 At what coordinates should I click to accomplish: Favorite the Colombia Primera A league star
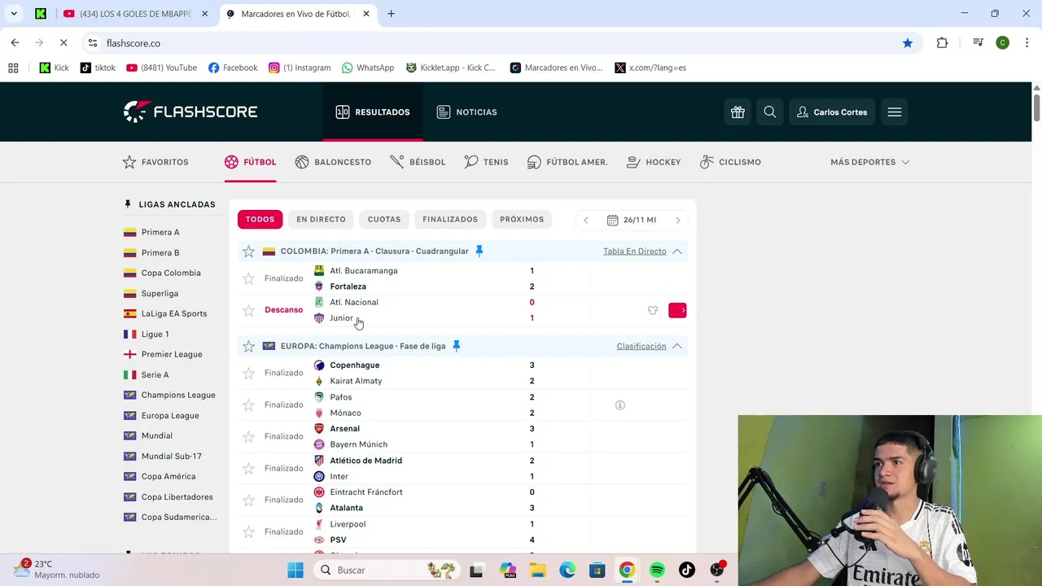(249, 251)
